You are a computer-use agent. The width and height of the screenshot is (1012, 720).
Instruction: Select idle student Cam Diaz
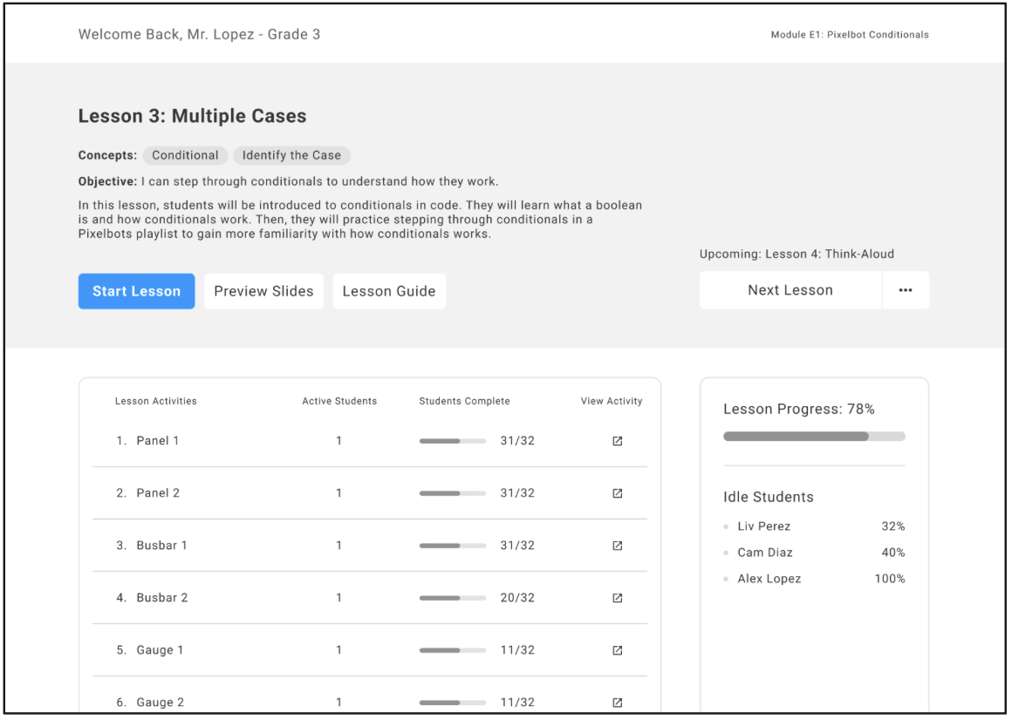pos(764,553)
